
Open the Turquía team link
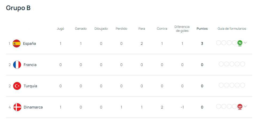coord(30,86)
